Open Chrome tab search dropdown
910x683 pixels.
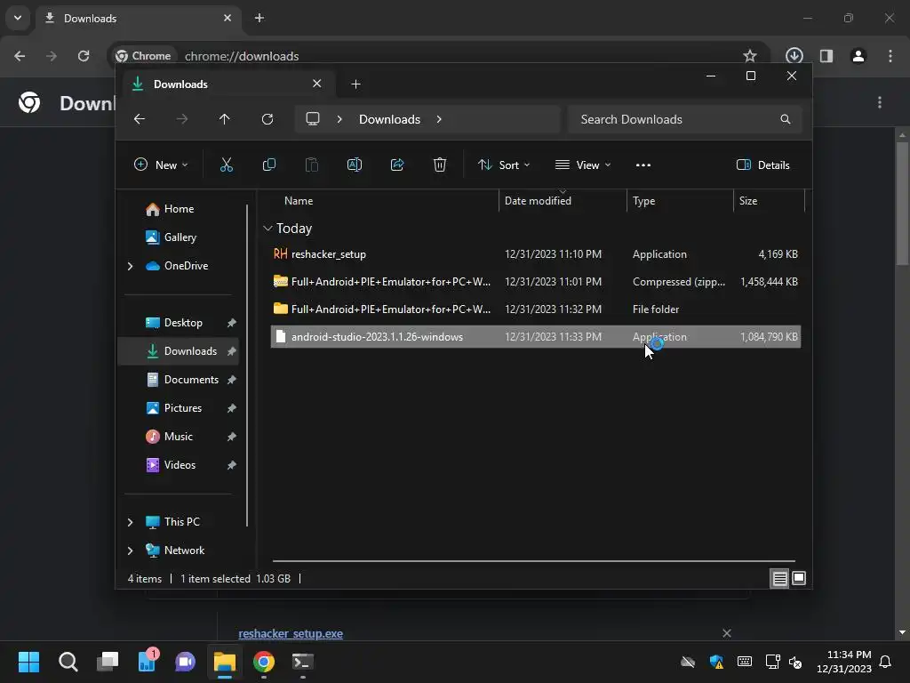point(18,18)
